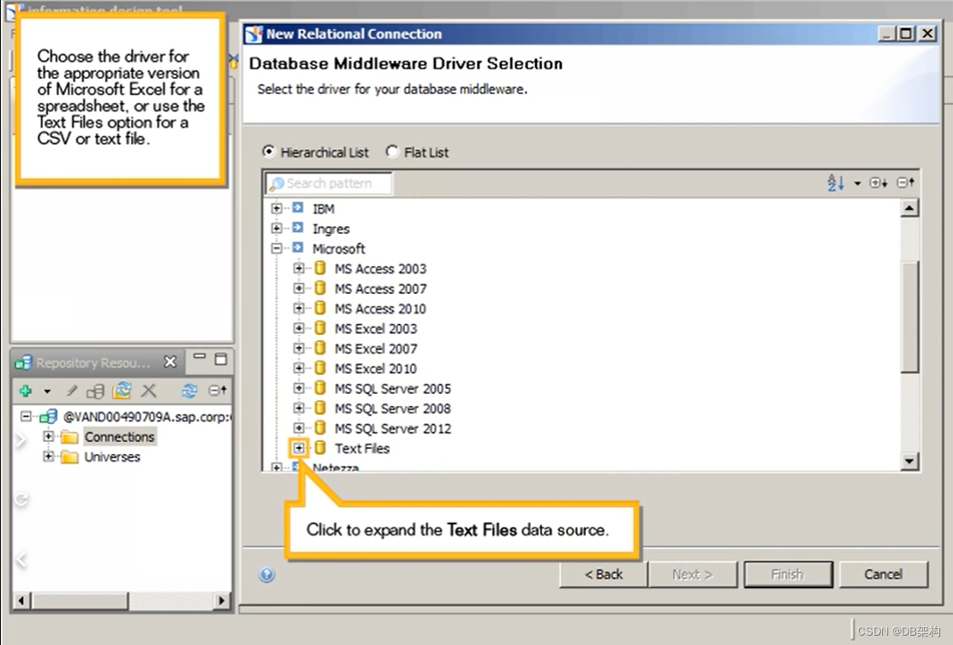Click the Search pattern input field

click(x=329, y=183)
